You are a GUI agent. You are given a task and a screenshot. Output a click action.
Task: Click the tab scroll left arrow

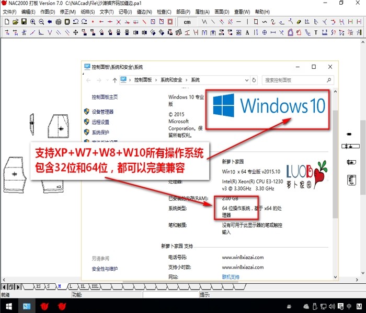click(4, 287)
